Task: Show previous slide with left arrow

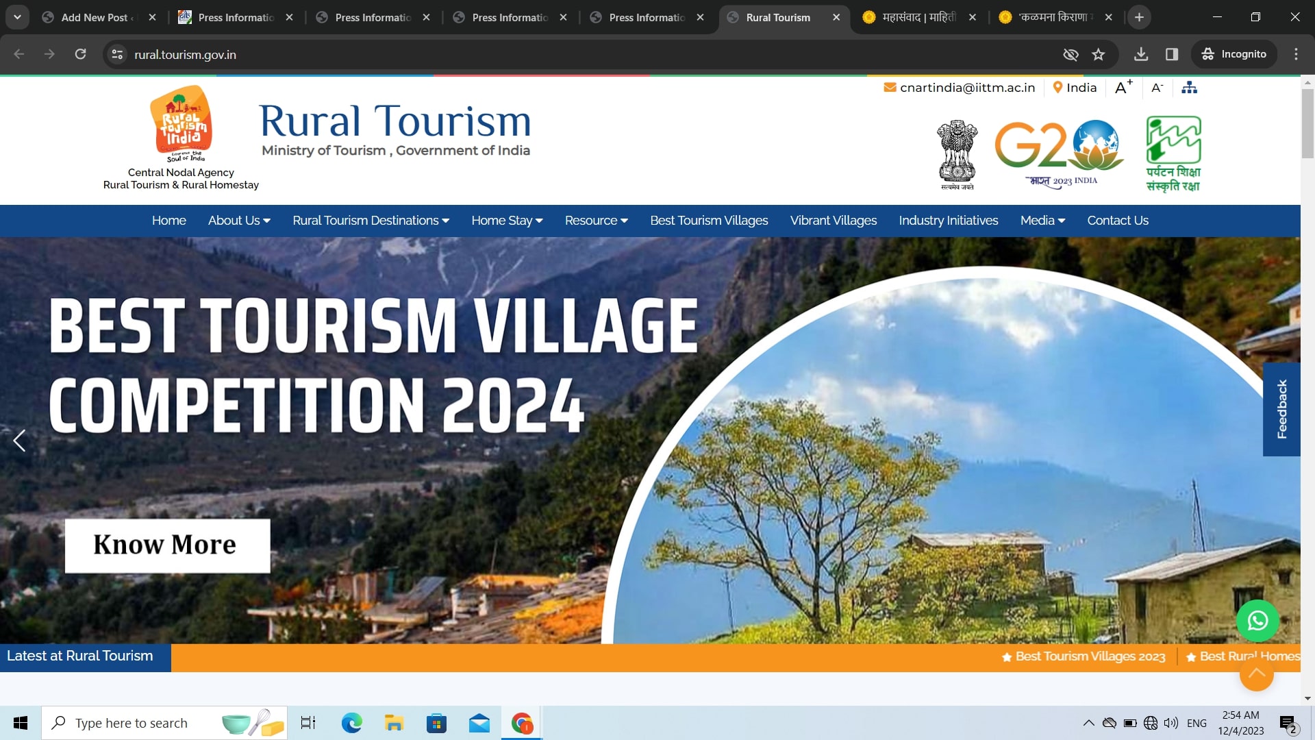Action: click(x=19, y=441)
